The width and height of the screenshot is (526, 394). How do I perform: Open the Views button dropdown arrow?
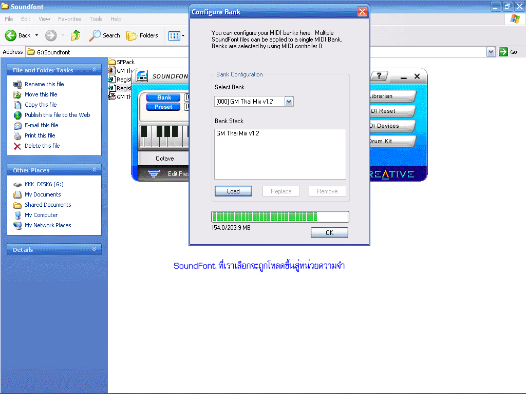coord(183,35)
